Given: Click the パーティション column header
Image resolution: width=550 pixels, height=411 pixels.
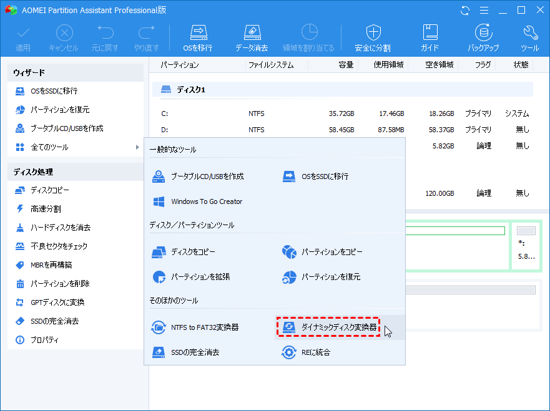Looking at the screenshot, I should 180,65.
